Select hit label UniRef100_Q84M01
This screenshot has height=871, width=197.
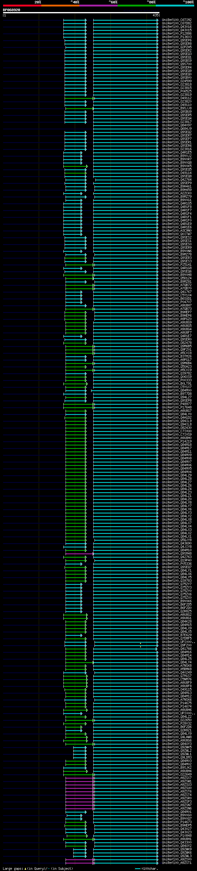(x=177, y=812)
